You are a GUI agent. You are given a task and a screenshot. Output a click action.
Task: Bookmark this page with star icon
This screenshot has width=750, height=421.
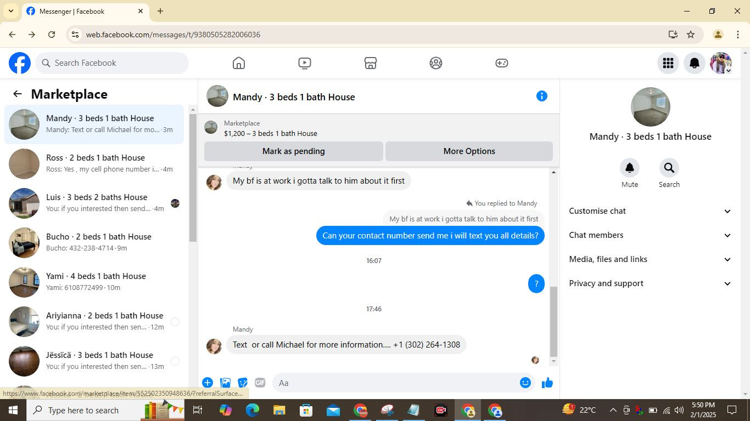point(691,35)
